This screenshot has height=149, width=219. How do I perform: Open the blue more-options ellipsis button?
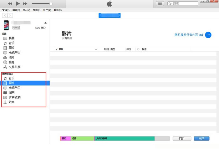[208, 35]
